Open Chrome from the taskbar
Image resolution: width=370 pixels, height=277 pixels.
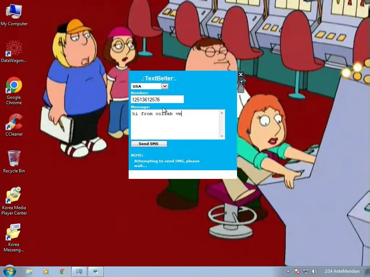[x=62, y=272]
